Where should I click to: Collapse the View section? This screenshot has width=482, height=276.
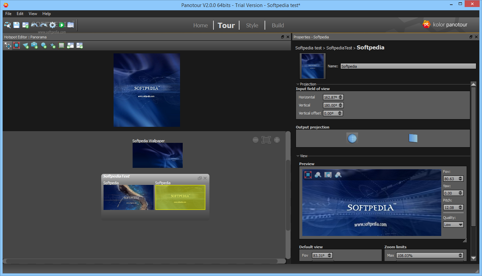pyautogui.click(x=298, y=156)
